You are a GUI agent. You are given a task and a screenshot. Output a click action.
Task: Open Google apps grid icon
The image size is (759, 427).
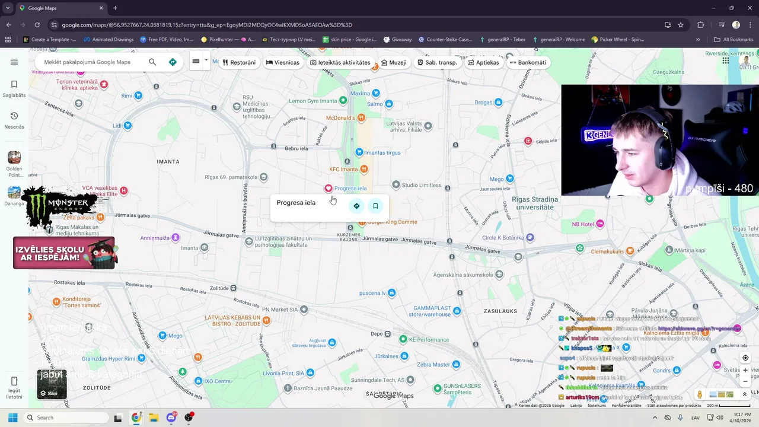click(x=726, y=60)
